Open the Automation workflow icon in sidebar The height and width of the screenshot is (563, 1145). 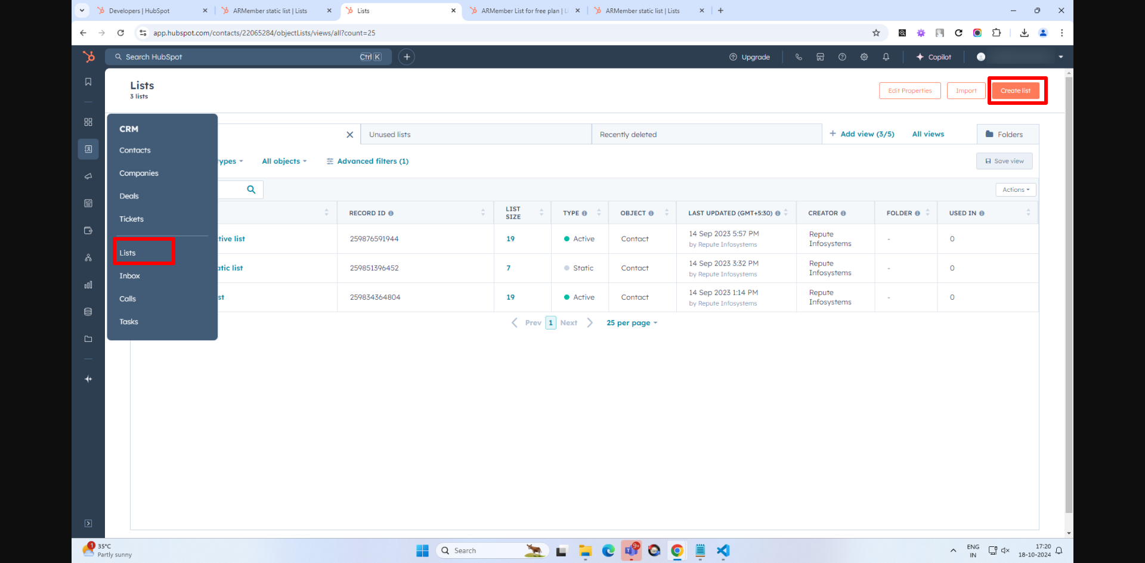coord(88,257)
